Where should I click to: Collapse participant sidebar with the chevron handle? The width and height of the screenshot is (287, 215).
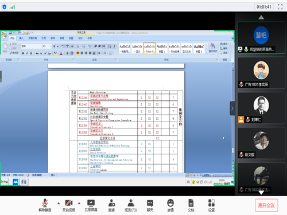point(232,108)
